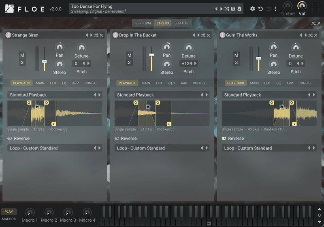324x227 pixels.
Task: Increase pitch on Gum The Works layer
Action: coord(303,63)
